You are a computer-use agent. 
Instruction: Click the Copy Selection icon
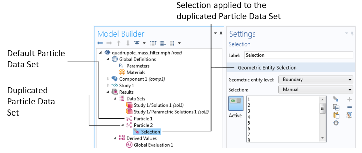pyautogui.click(x=336, y=107)
